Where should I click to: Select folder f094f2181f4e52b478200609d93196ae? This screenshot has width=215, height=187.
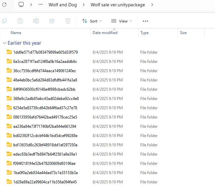click(44, 164)
